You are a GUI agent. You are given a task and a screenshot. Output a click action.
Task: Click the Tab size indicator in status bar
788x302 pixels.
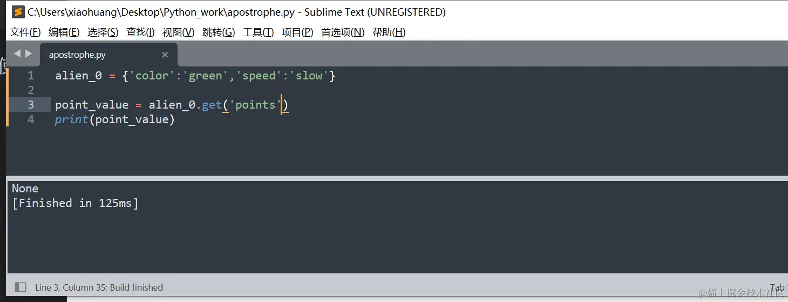[778, 287]
